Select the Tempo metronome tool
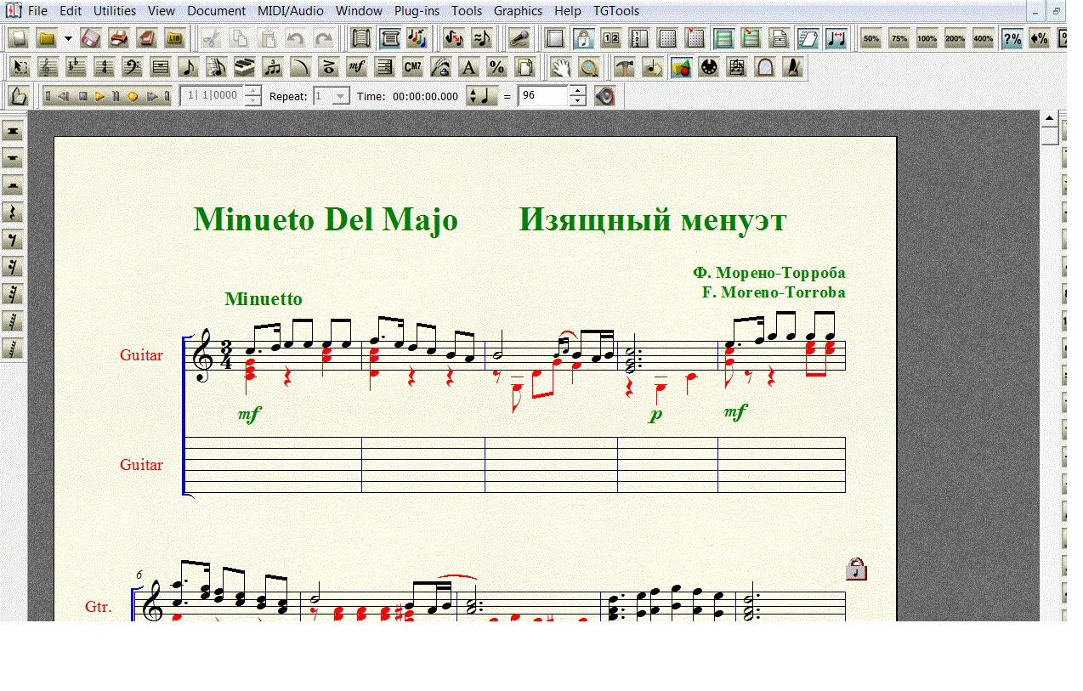Screen dimensions: 1083x691 pos(792,67)
